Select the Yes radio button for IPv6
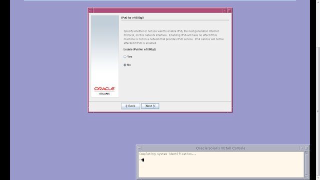This screenshot has width=320, height=180. [125, 56]
